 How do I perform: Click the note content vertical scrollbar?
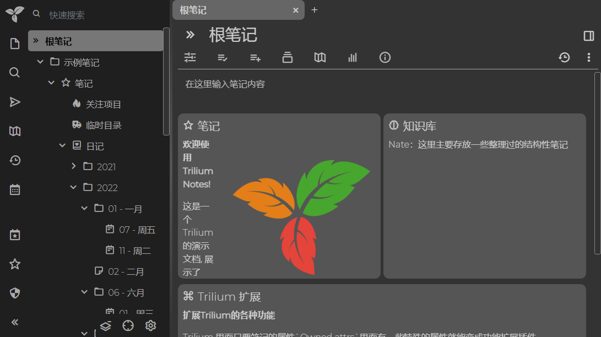598,163
